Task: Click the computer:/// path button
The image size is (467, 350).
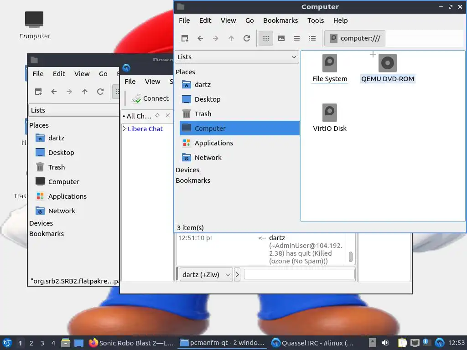Action: [355, 38]
